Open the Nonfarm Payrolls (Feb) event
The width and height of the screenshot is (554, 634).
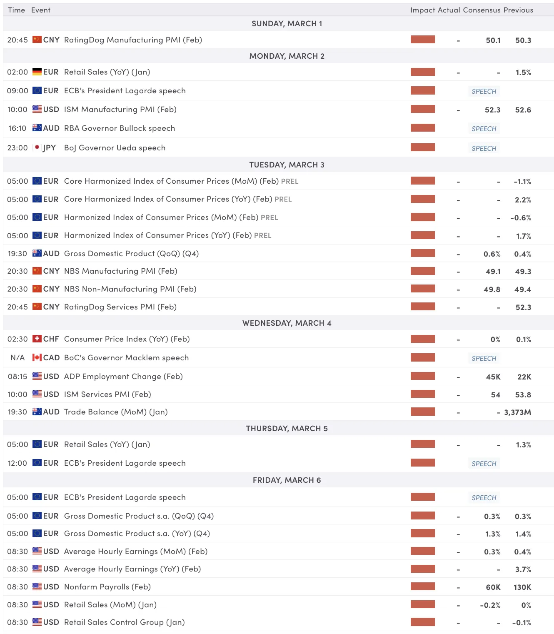(107, 587)
